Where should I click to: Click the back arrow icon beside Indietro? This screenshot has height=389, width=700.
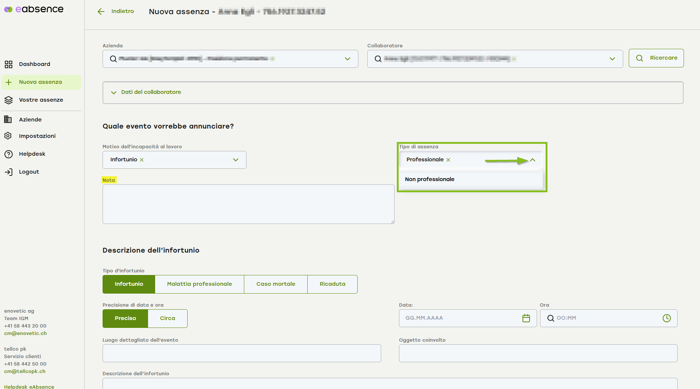pos(101,12)
